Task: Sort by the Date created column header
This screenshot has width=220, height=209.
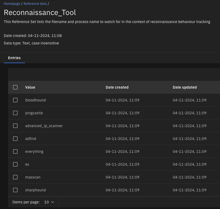Action: [117, 87]
